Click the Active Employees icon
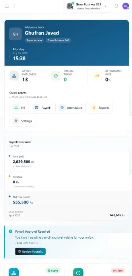Image resolution: width=132 pixels, height=276 pixels. [14, 76]
